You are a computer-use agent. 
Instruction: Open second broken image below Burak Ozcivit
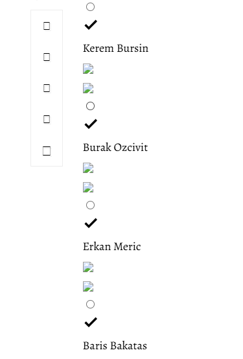click(x=88, y=187)
